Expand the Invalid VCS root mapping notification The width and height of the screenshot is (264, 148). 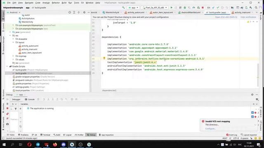pos(255,125)
